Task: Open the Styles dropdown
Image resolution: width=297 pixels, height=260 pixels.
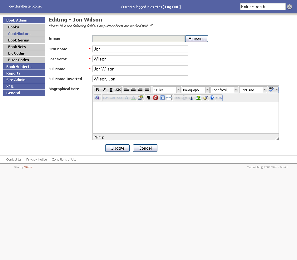Action: [x=167, y=90]
